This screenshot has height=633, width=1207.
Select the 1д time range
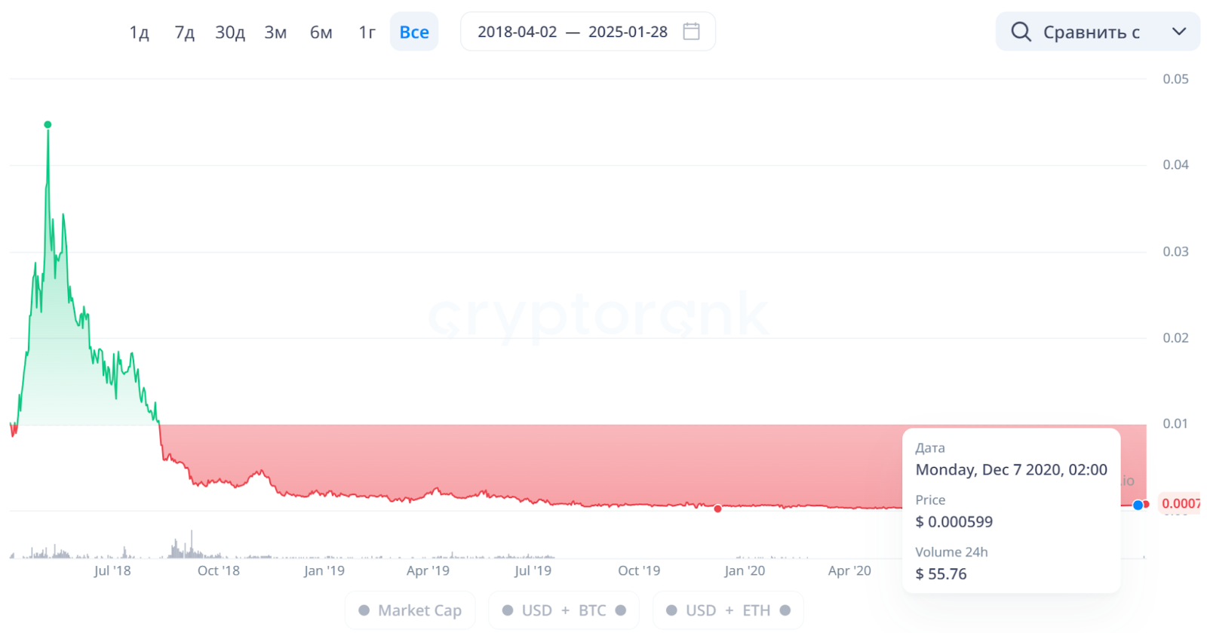139,32
